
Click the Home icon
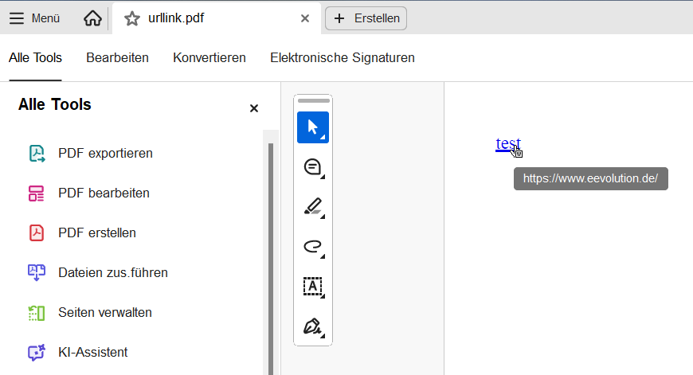[x=92, y=18]
